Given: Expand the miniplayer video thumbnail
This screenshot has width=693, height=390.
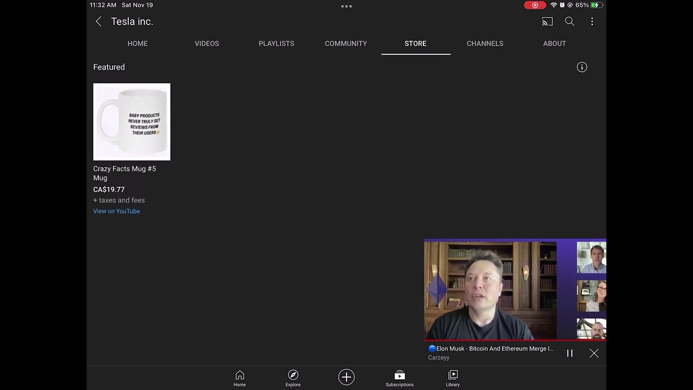Looking at the screenshot, I should tap(515, 290).
